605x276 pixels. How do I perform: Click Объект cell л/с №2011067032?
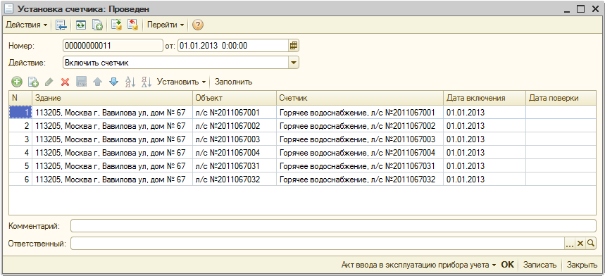pos(235,180)
